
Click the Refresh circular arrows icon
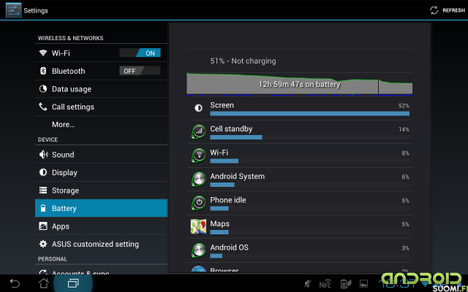[x=434, y=10]
